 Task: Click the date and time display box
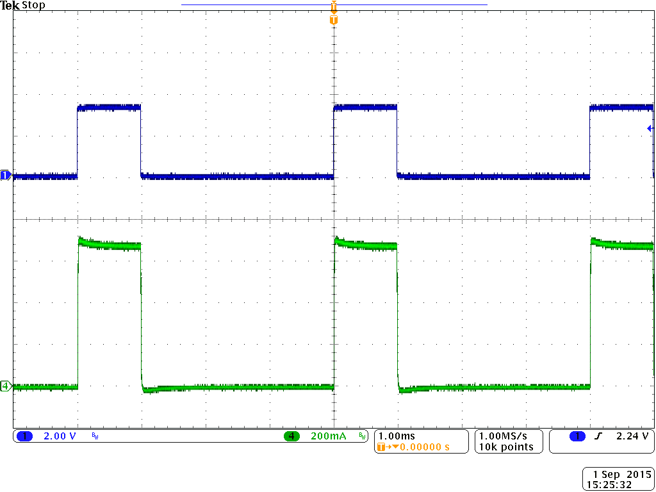click(x=617, y=477)
